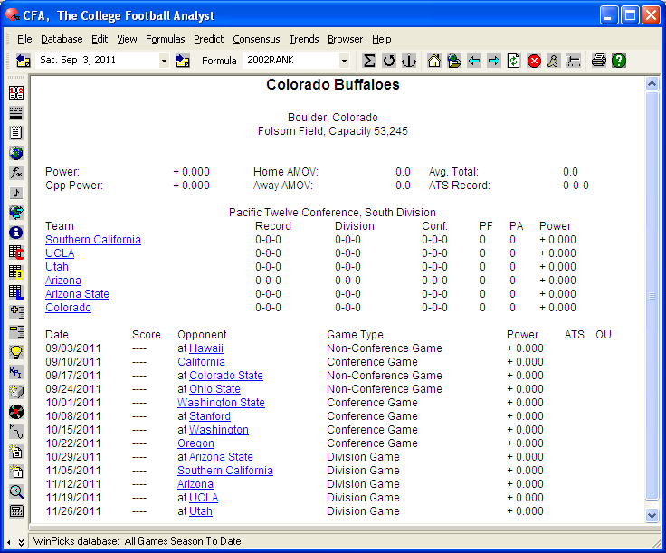Click the circular refresh arrow toolbar icon
The image size is (666, 553).
click(388, 61)
